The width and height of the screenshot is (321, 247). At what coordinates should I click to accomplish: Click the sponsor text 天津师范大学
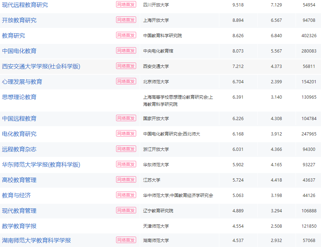click(x=156, y=226)
